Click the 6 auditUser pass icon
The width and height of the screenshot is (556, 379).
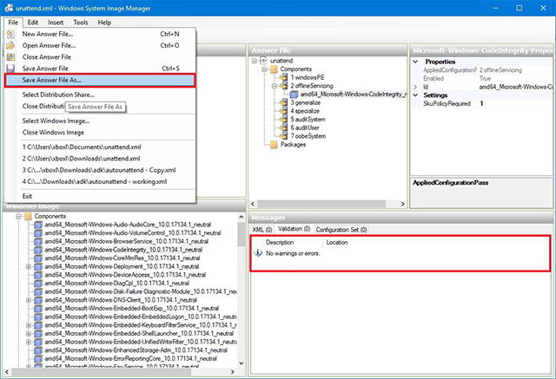(284, 127)
